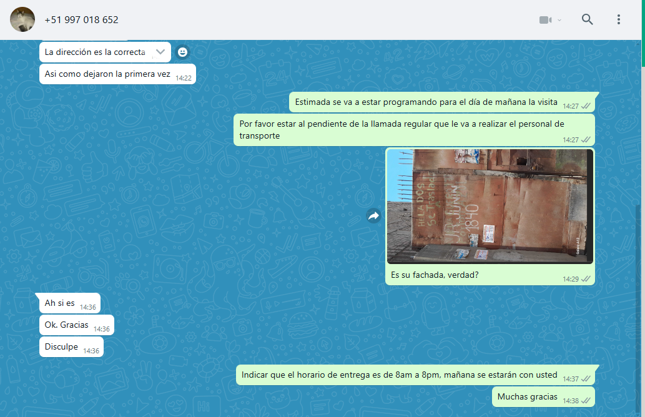Select the "Indicar que el horario de entrega" message
Screen dimensions: 645x417
point(399,375)
